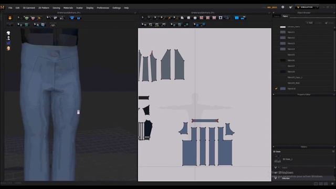This screenshot has height=189, width=336.
Task: Switch to the Fabric tab in Object Browser
Action: pyautogui.click(x=285, y=16)
